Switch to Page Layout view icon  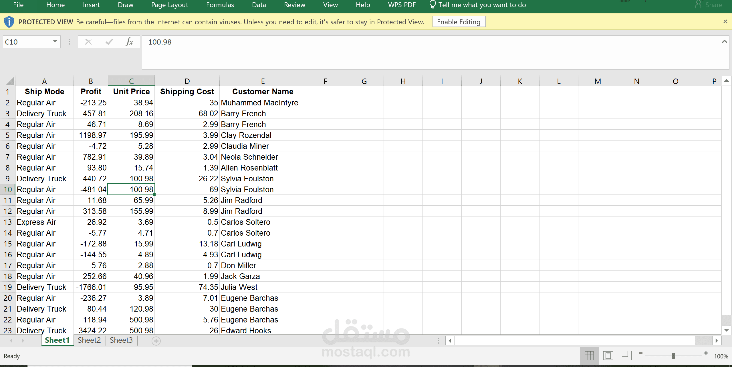point(608,356)
